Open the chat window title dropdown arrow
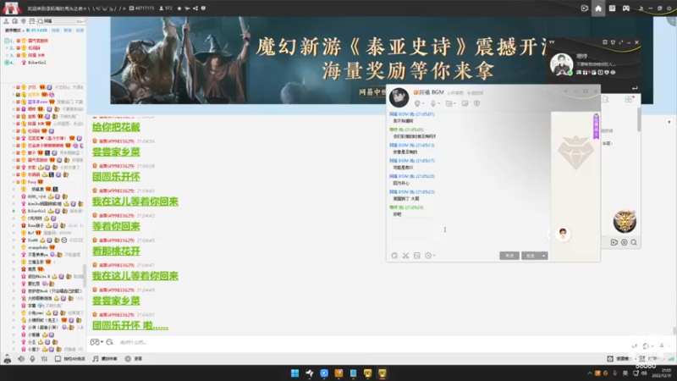This screenshot has width=677, height=381. pyautogui.click(x=565, y=91)
